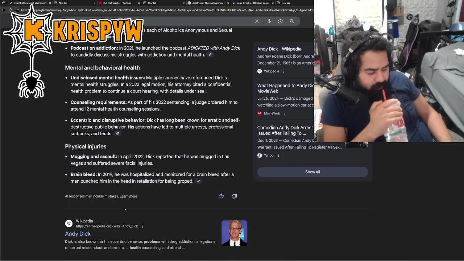
Task: Click the Wikipedia icon in sources card
Action: pos(260,71)
